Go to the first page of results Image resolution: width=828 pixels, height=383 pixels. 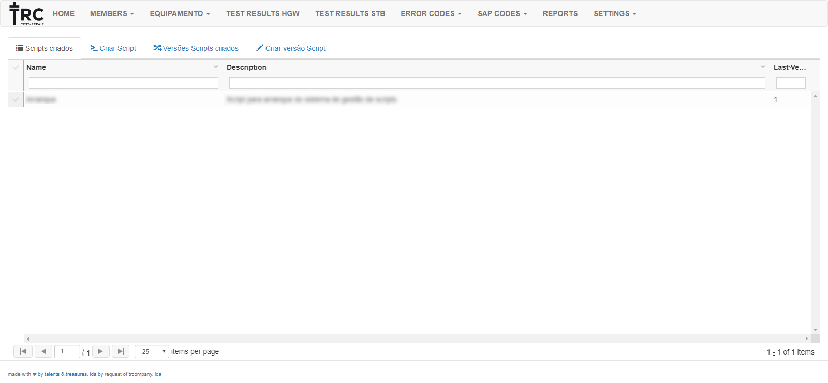[x=23, y=351]
